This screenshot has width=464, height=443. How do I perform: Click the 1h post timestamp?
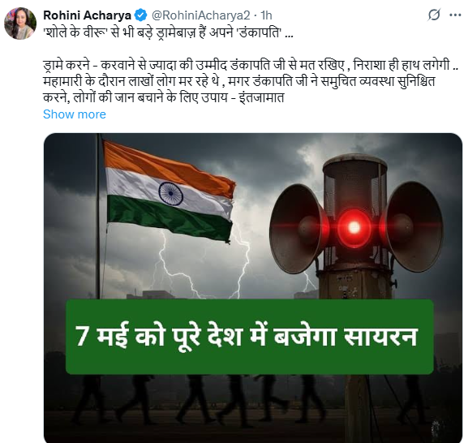pyautogui.click(x=266, y=15)
